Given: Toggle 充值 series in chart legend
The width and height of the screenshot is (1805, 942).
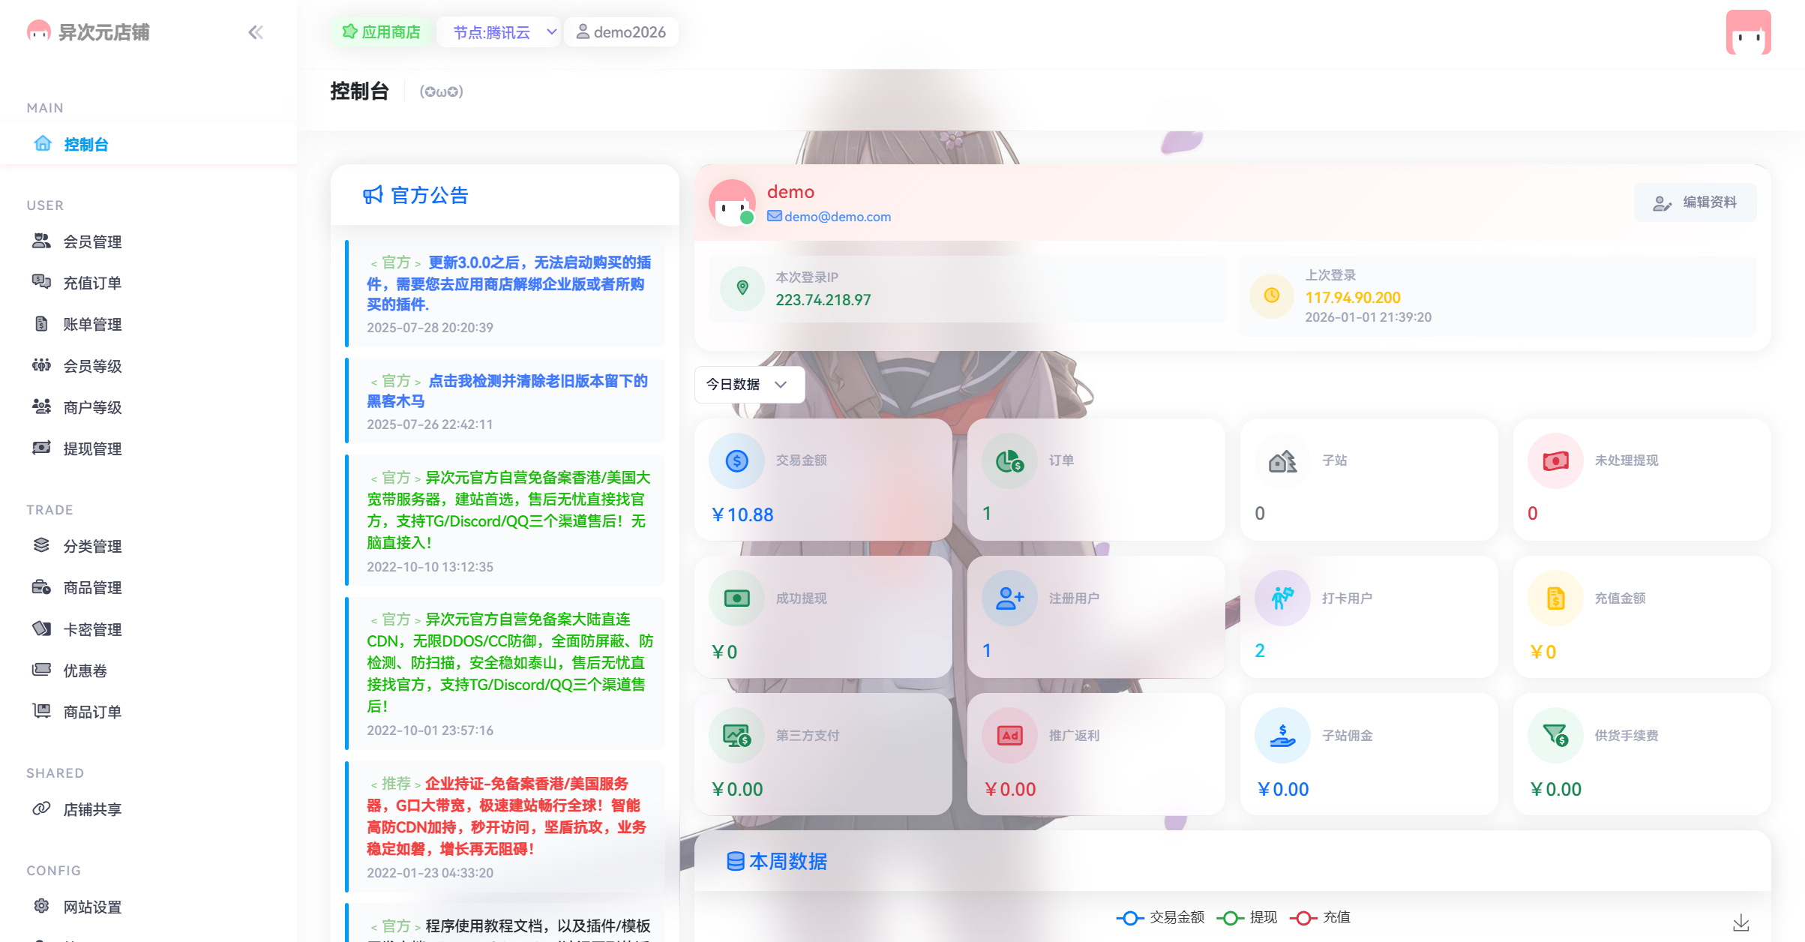Looking at the screenshot, I should pos(1321,917).
